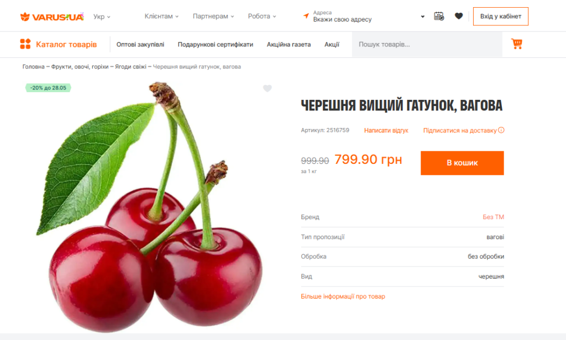The height and width of the screenshot is (340, 566).
Task: Open Каталог товарів grid icon
Action: 25,44
